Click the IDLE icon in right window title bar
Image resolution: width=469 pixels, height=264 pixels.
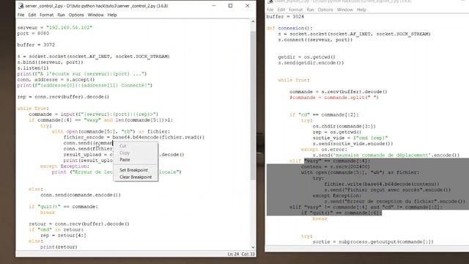(x=270, y=1)
